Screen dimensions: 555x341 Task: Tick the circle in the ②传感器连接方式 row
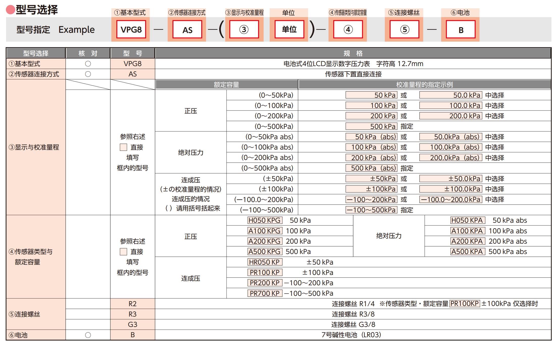(88, 74)
